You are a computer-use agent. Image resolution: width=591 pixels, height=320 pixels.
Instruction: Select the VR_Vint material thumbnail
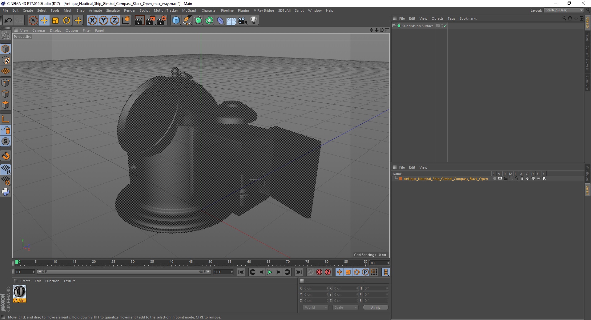pos(19,294)
